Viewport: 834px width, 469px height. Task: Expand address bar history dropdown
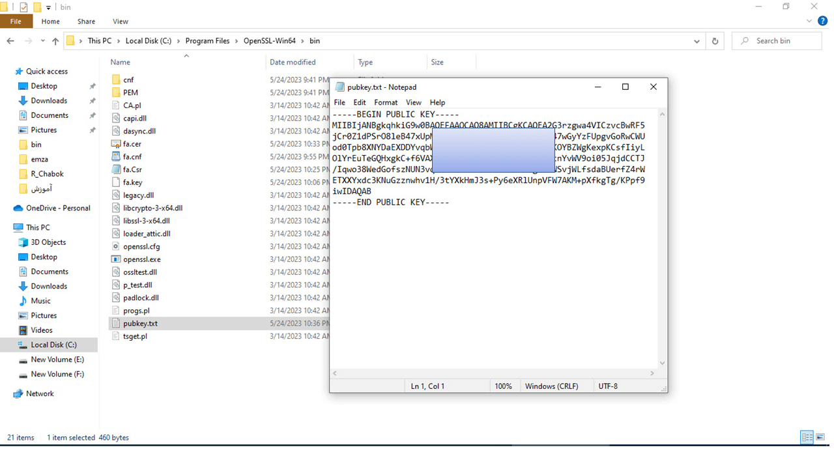tap(697, 41)
